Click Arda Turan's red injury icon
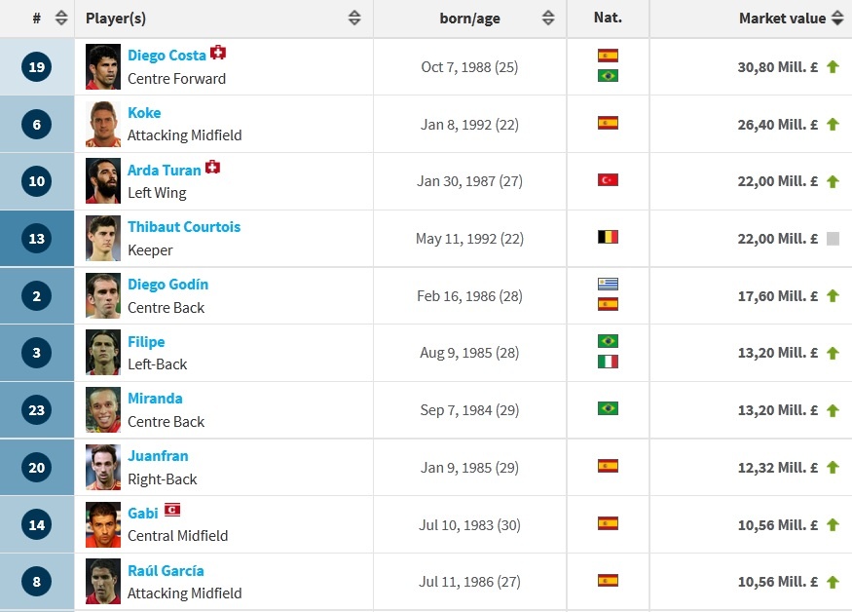 click(x=212, y=168)
